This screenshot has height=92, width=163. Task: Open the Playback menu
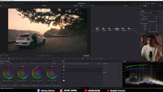click(28, 2)
